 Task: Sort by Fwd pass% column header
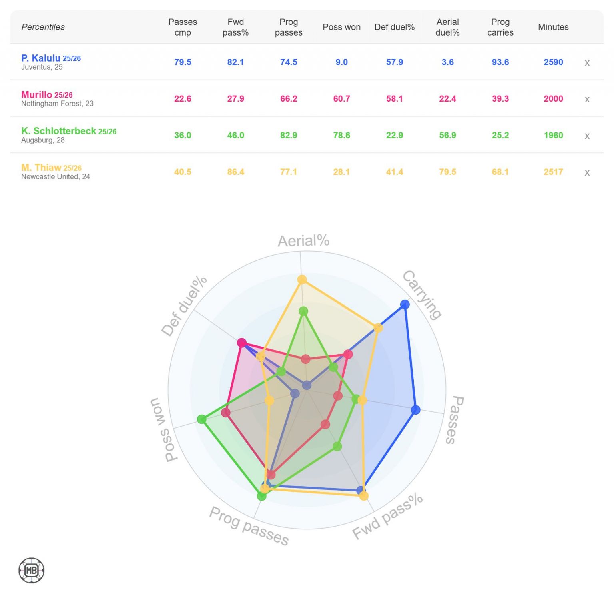235,27
